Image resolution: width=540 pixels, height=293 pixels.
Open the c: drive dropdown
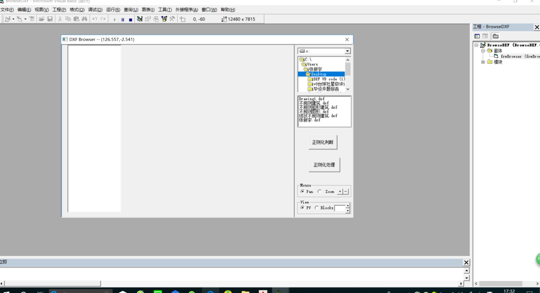[x=347, y=51]
